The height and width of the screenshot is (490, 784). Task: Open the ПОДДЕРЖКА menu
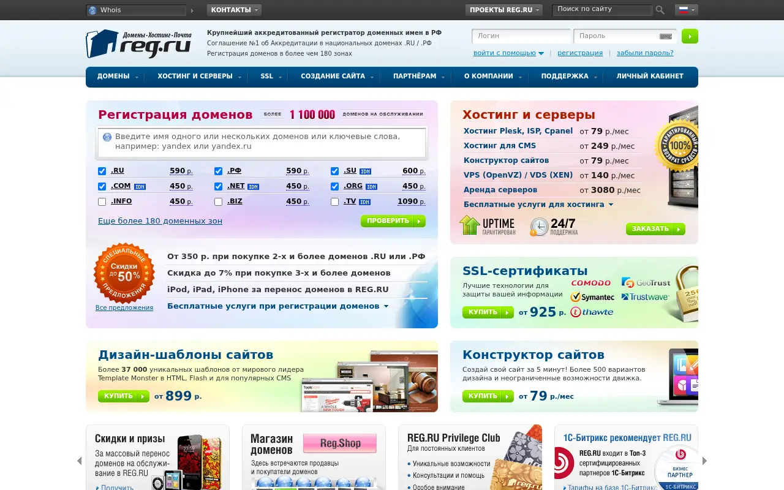[568, 77]
